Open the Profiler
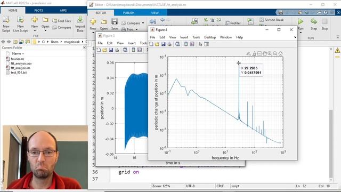341x192 pixels. (233, 23)
